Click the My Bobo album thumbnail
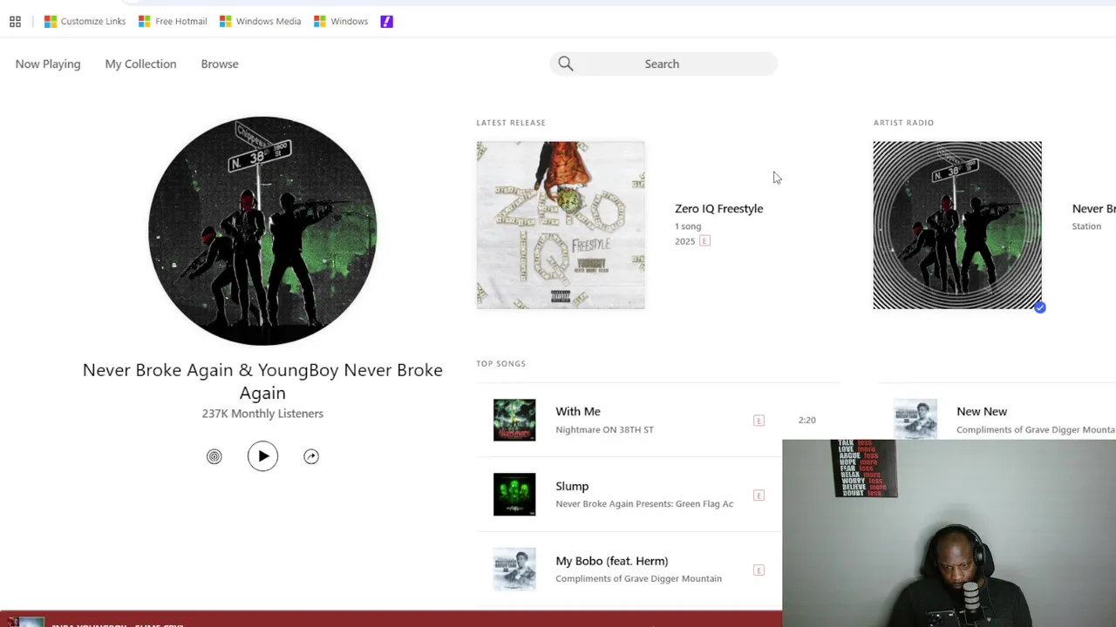Image resolution: width=1116 pixels, height=627 pixels. pyautogui.click(x=514, y=570)
